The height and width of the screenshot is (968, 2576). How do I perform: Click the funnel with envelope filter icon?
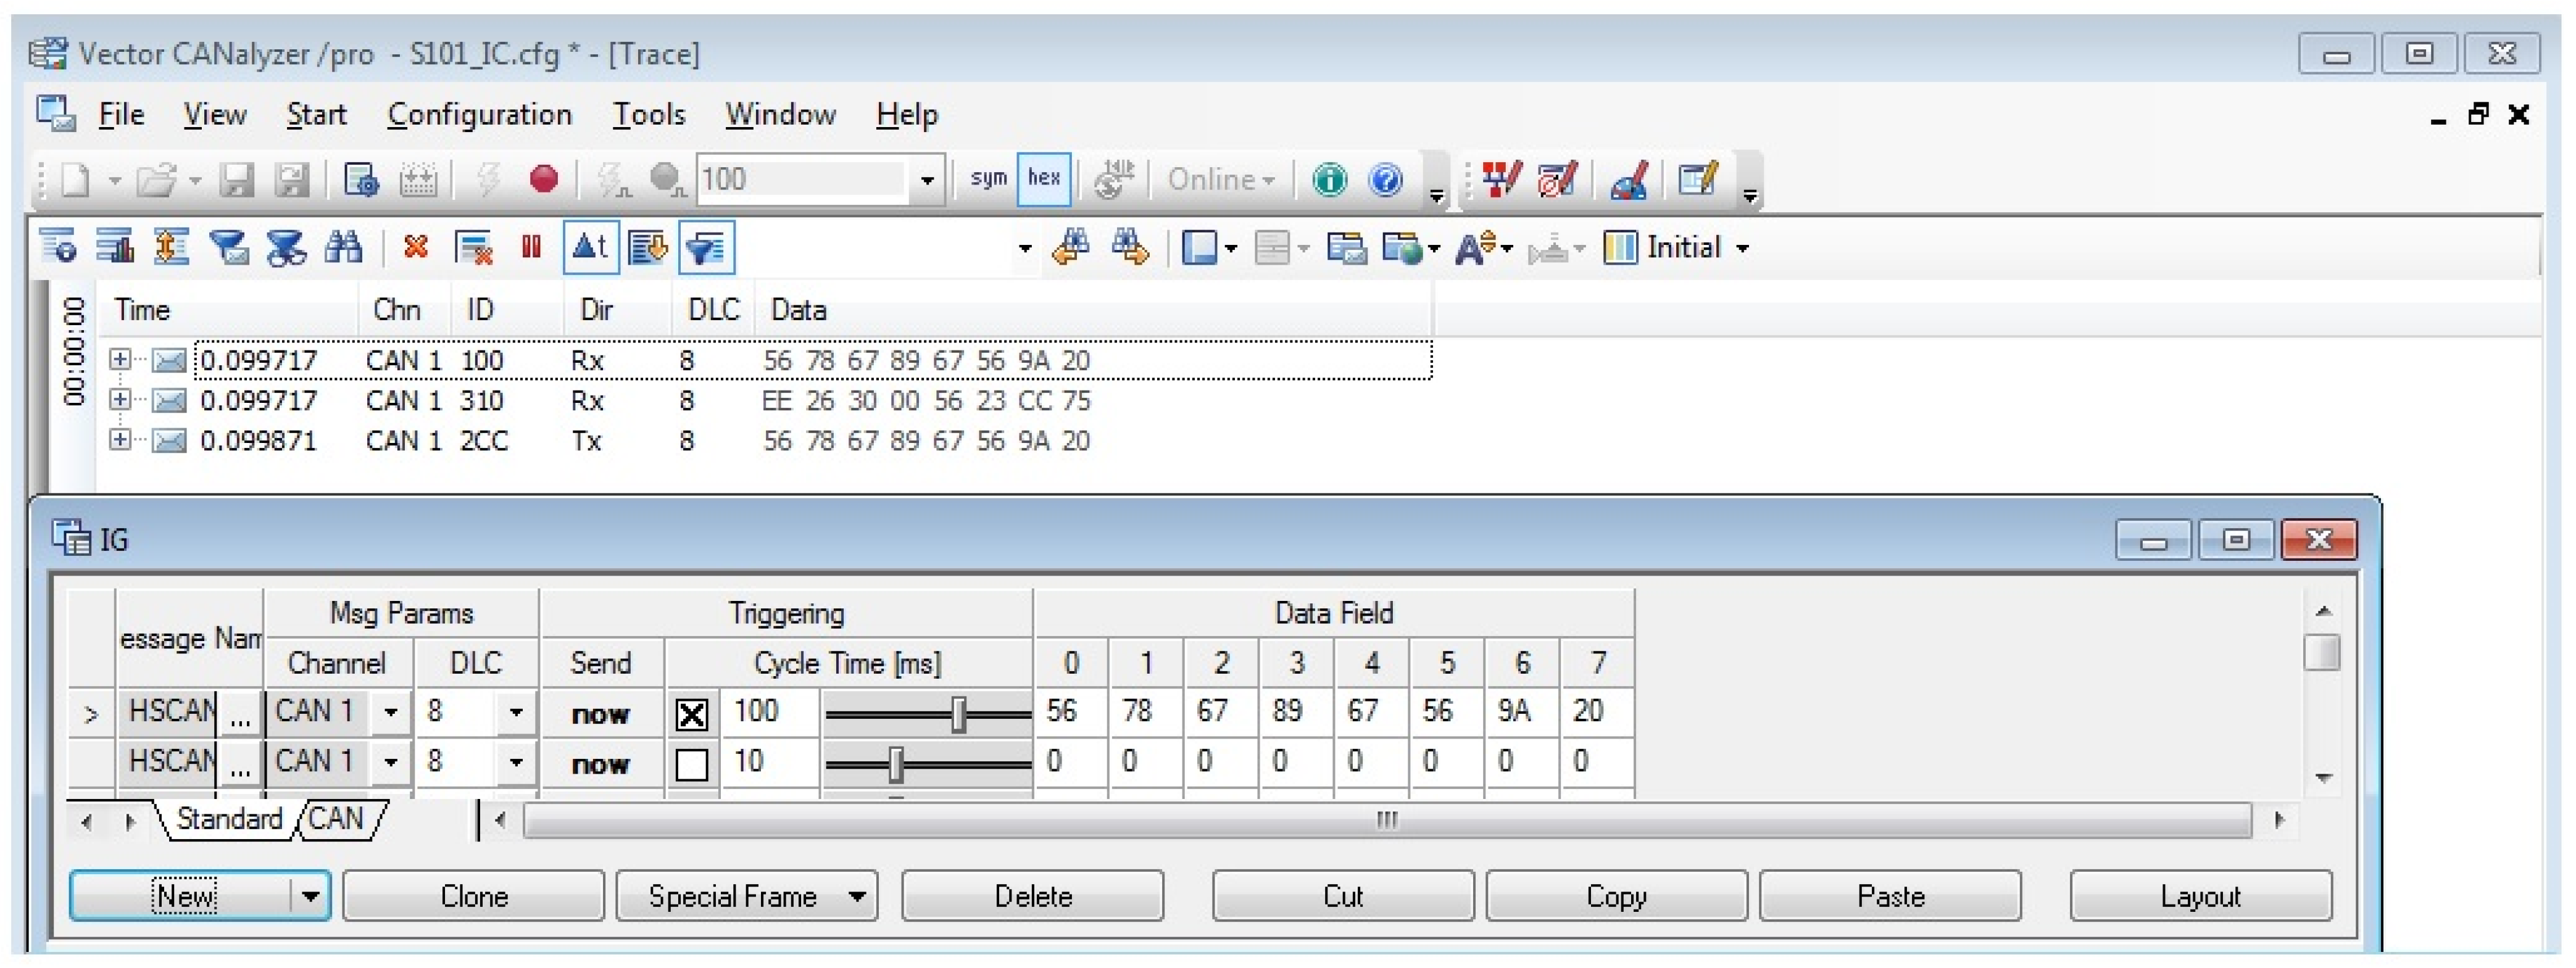229,247
